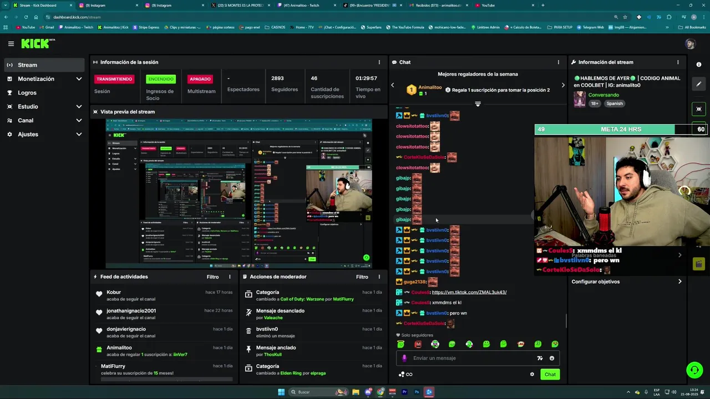Viewport: 710px width, 399px height.
Task: Click the green headset support button
Action: coord(694,370)
